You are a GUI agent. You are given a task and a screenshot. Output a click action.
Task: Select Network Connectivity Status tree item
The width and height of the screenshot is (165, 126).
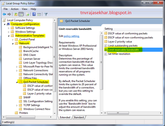[x=38, y=74]
